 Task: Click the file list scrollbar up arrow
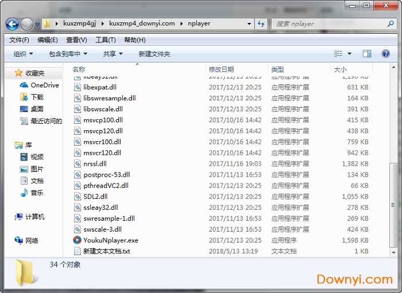[393, 68]
